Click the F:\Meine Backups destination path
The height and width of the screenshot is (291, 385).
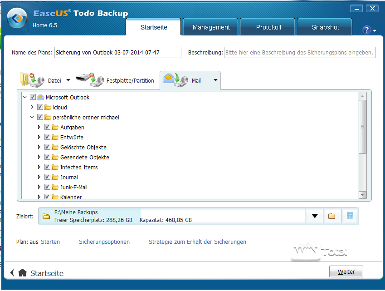click(x=76, y=212)
